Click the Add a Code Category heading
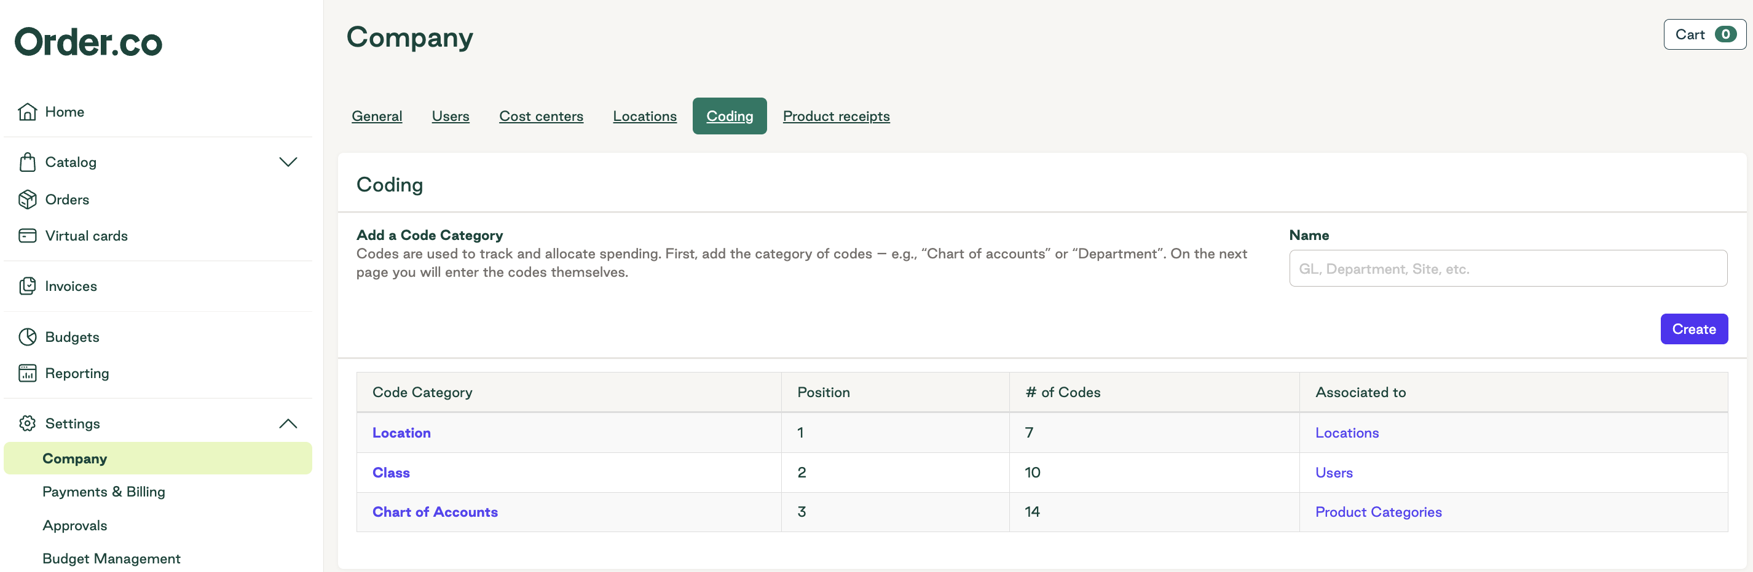The image size is (1753, 572). (x=430, y=235)
